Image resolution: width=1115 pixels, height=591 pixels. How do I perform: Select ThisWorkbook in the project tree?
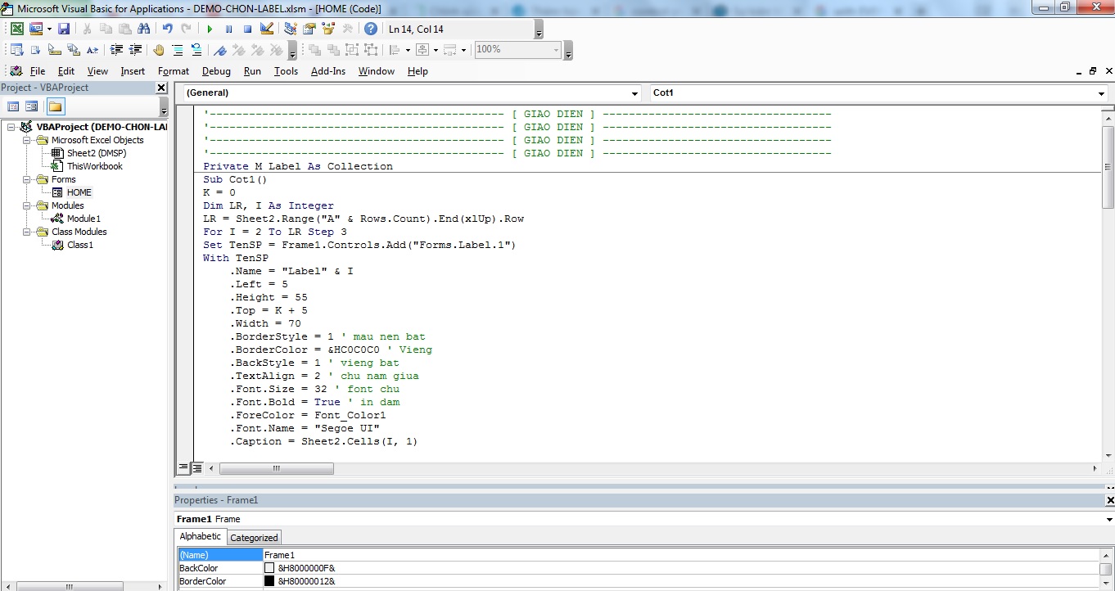[95, 166]
